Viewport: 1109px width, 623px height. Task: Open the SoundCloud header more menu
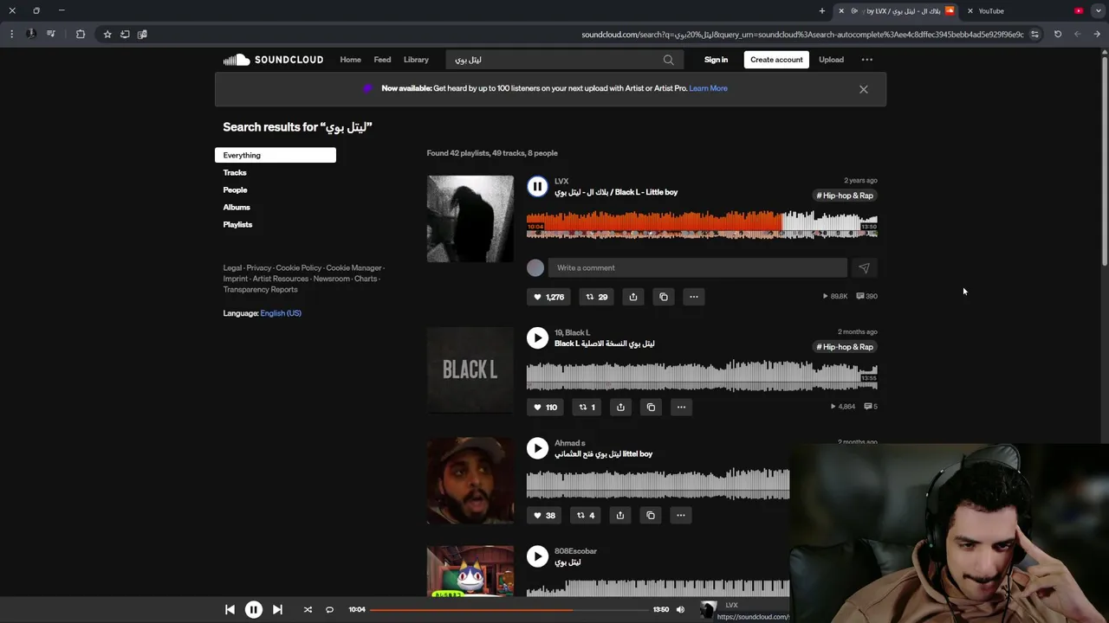pos(867,60)
